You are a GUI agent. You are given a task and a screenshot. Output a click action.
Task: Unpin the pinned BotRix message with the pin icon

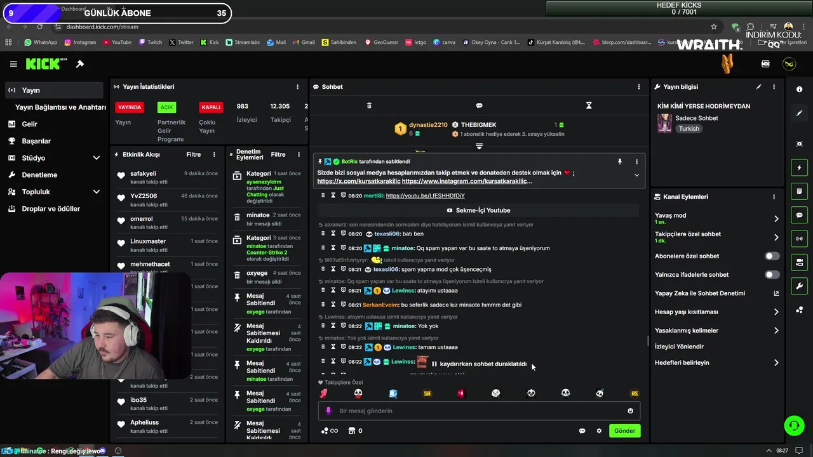click(x=620, y=162)
